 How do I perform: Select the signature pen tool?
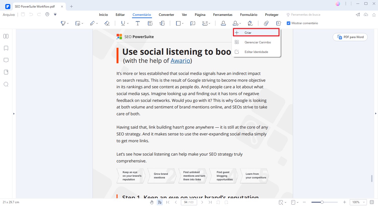[x=250, y=23]
